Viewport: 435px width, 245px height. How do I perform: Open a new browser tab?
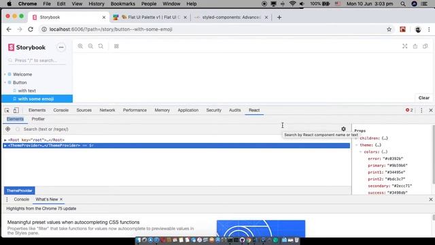point(279,17)
